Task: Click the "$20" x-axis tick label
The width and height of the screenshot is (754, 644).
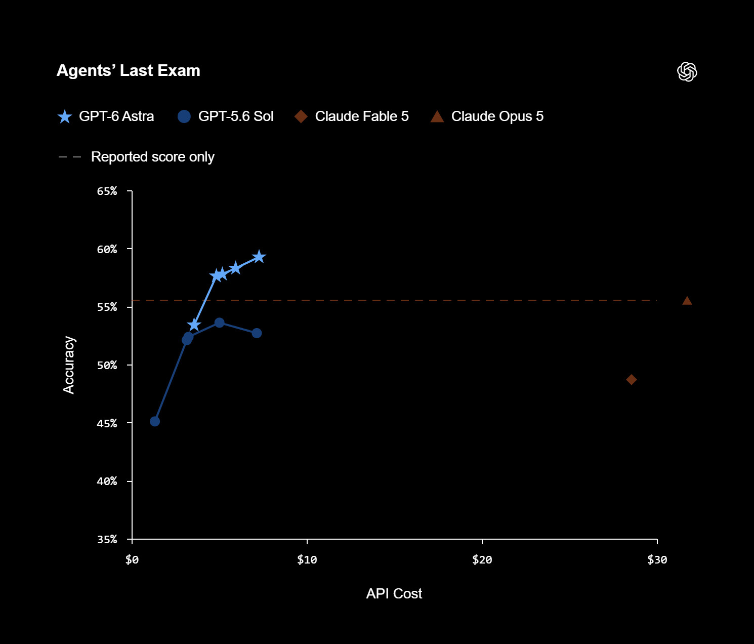Action: [x=482, y=559]
